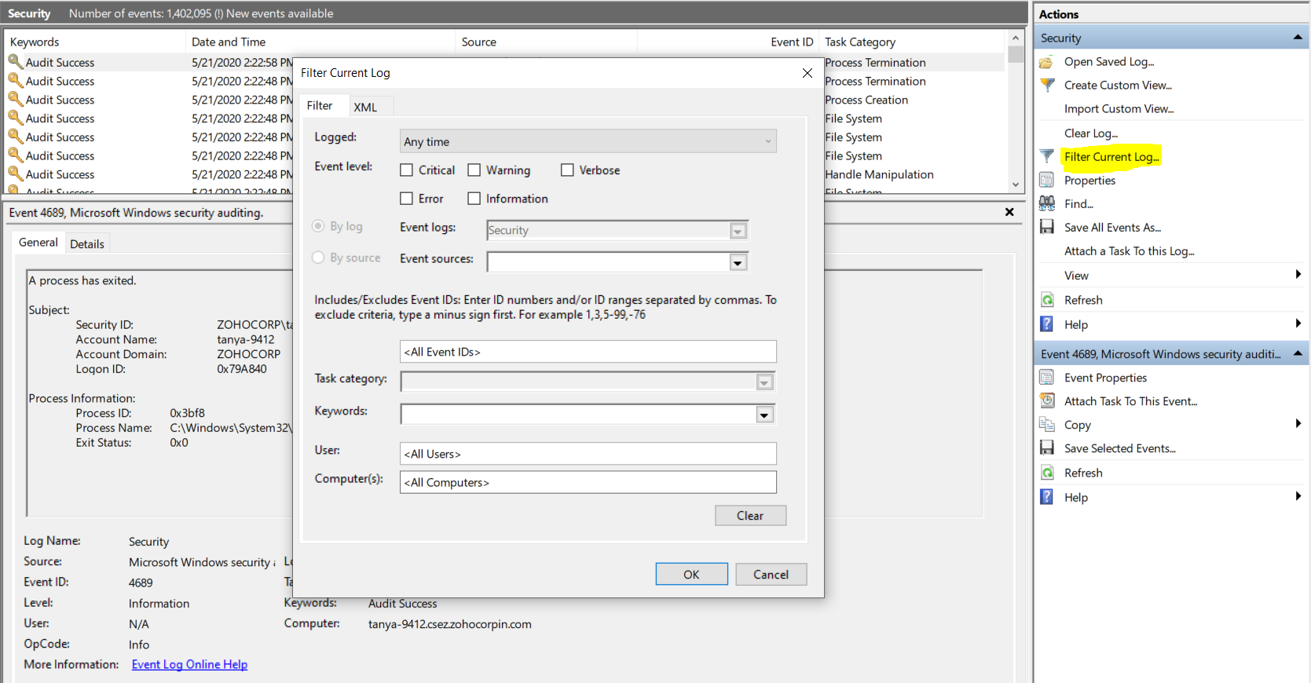Open the General tab of event preview

click(x=38, y=243)
